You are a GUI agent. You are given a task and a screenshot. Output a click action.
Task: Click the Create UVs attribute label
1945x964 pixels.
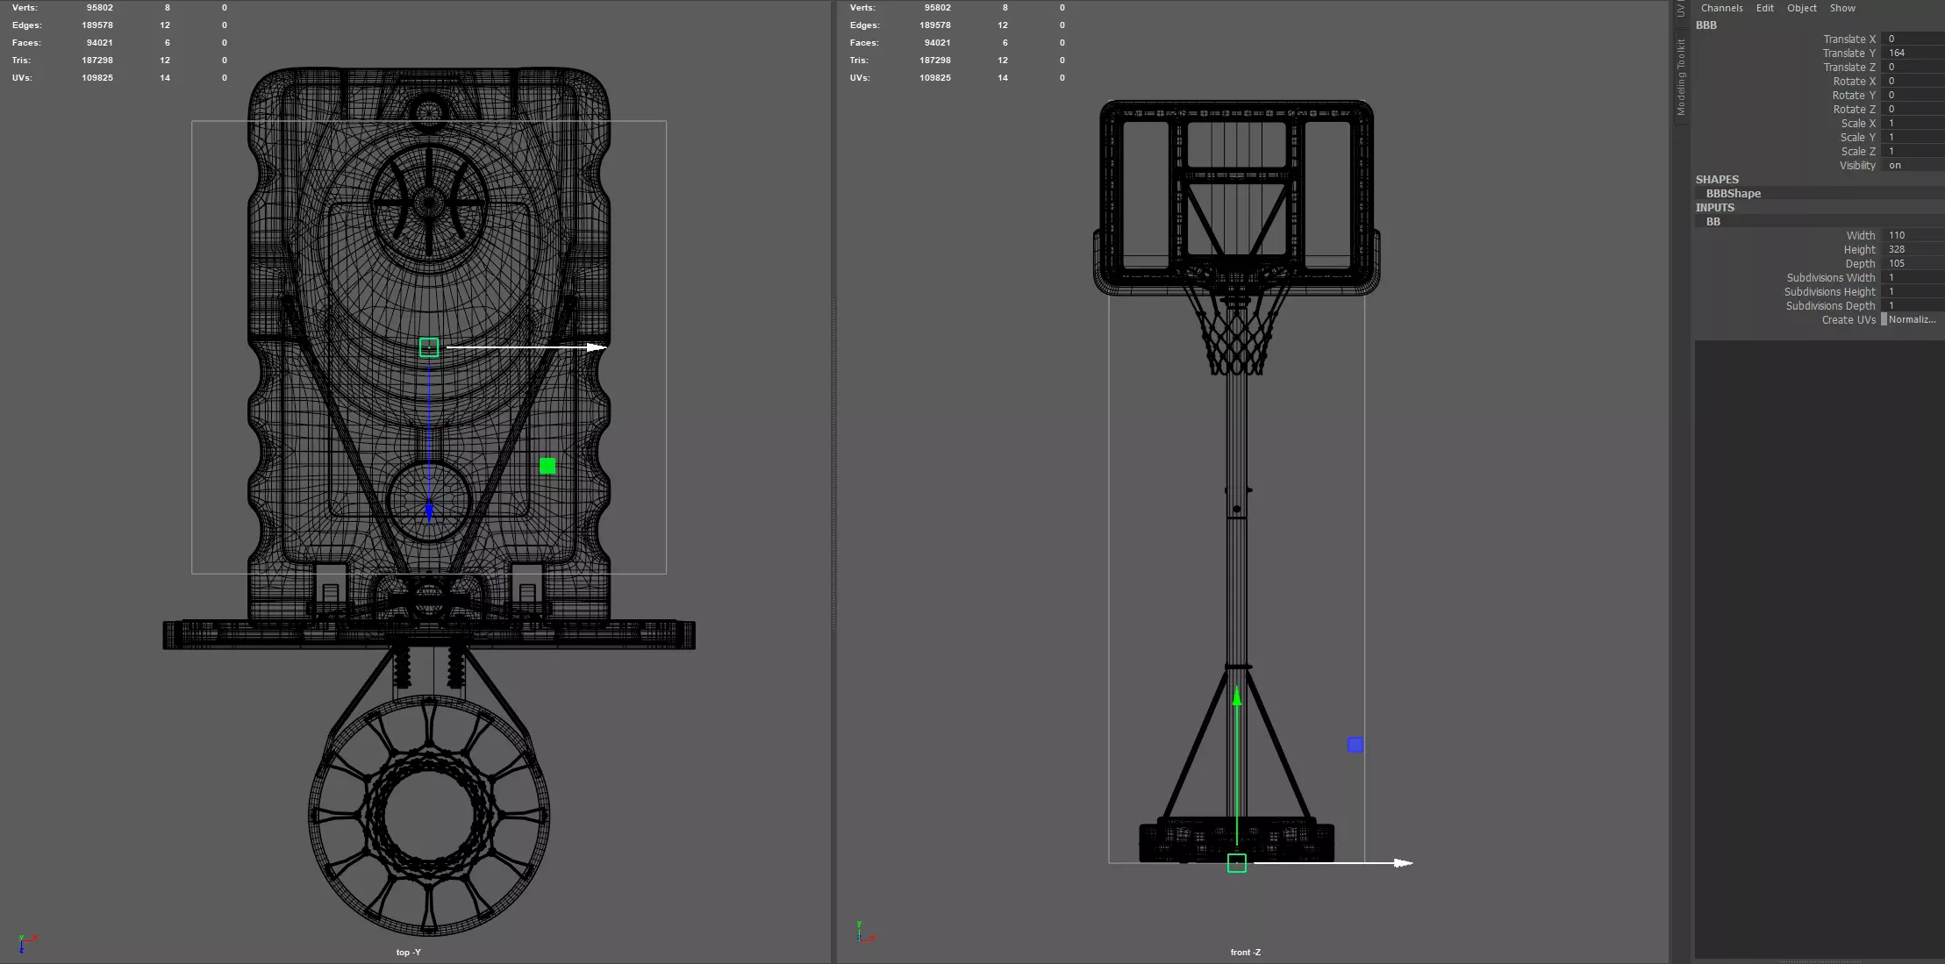pyautogui.click(x=1848, y=319)
